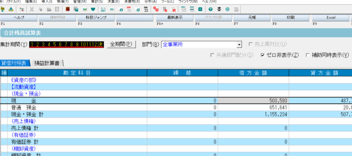Enable the 補助同時表示(V) checkbox
This screenshot has width=352, height=156.
(308, 55)
